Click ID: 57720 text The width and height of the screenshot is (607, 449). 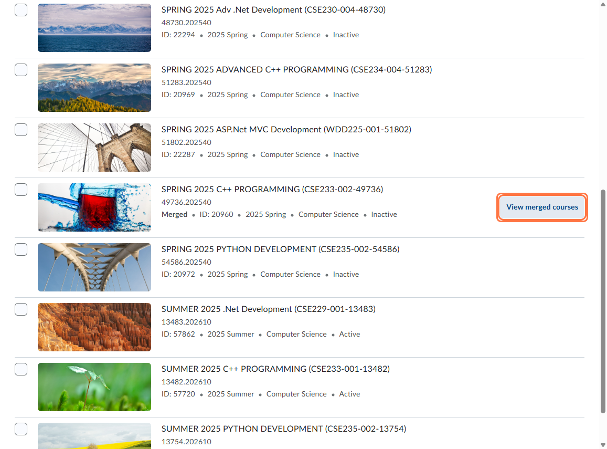[178, 394]
